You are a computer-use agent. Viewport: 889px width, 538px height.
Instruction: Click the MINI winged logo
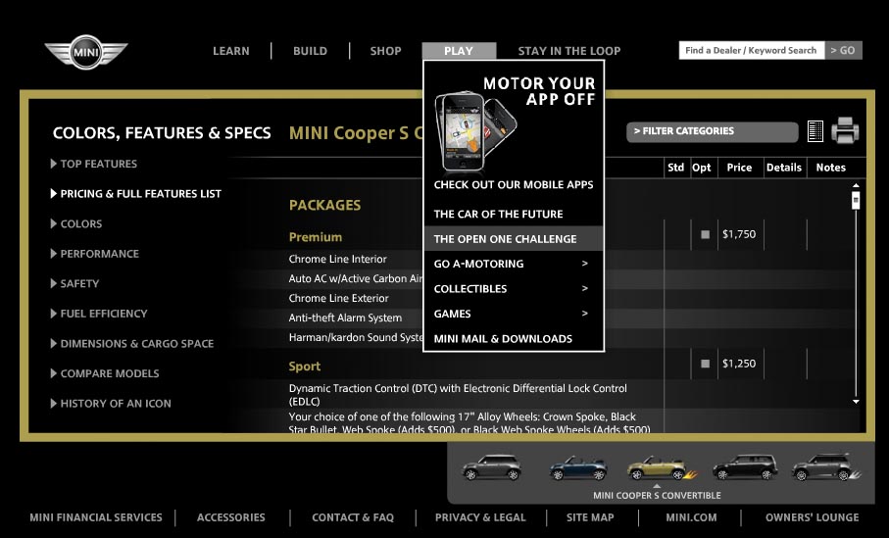coord(86,52)
